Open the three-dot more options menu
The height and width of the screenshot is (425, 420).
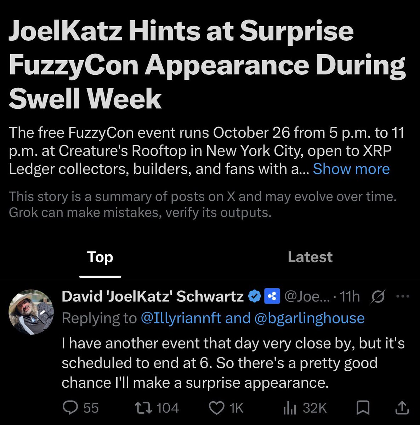point(403,296)
